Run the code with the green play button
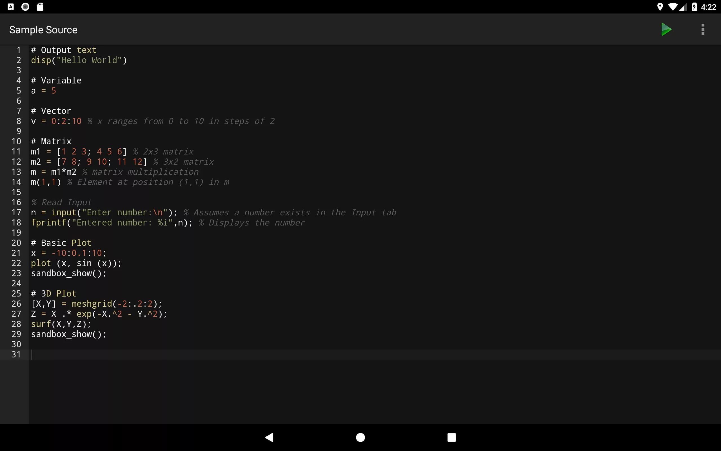Image resolution: width=721 pixels, height=451 pixels. tap(666, 30)
